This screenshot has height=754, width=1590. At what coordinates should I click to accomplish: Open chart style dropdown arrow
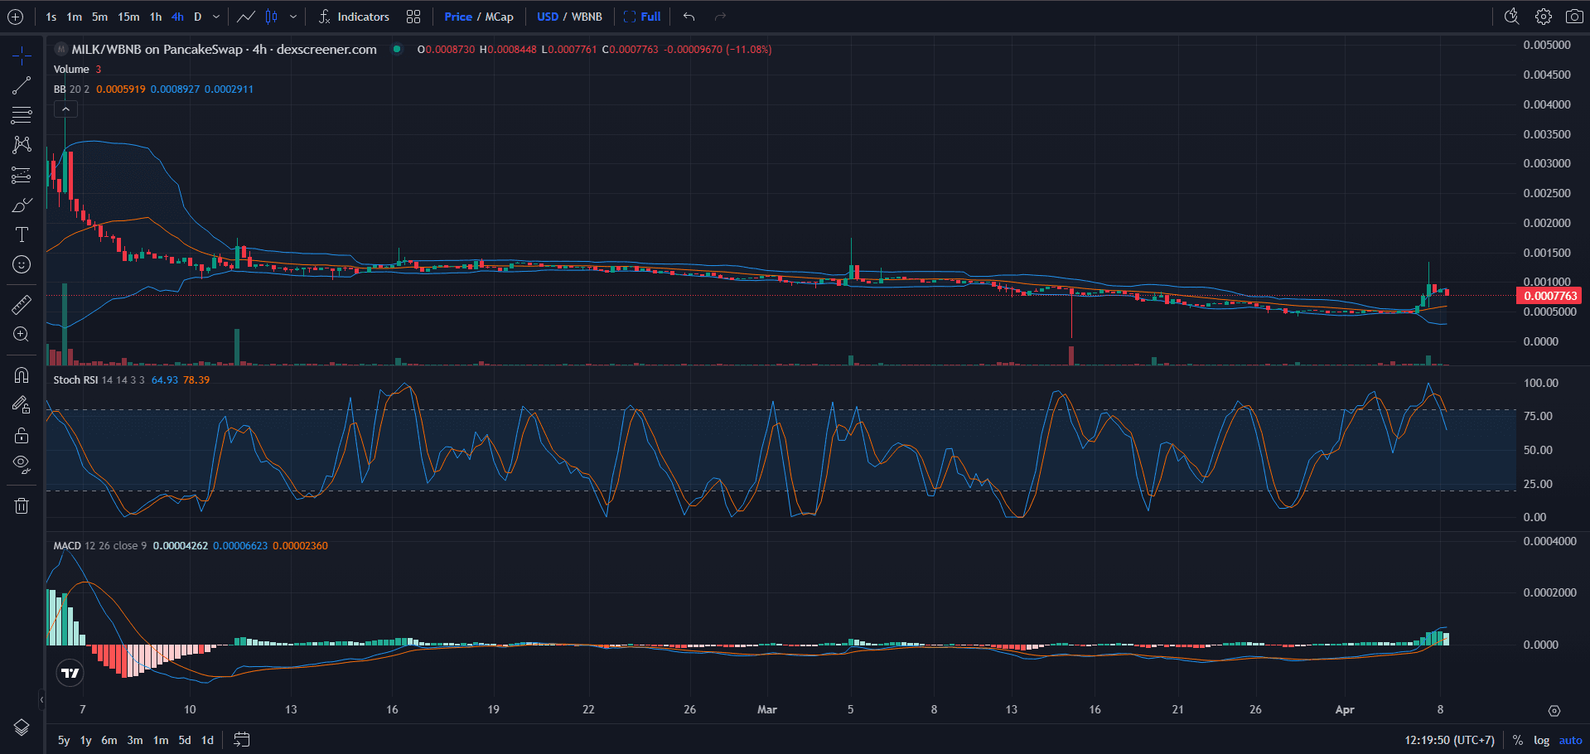coord(293,17)
